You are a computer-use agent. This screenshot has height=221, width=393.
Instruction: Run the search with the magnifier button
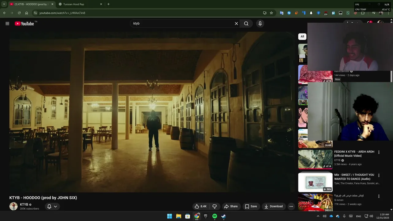tap(246, 24)
